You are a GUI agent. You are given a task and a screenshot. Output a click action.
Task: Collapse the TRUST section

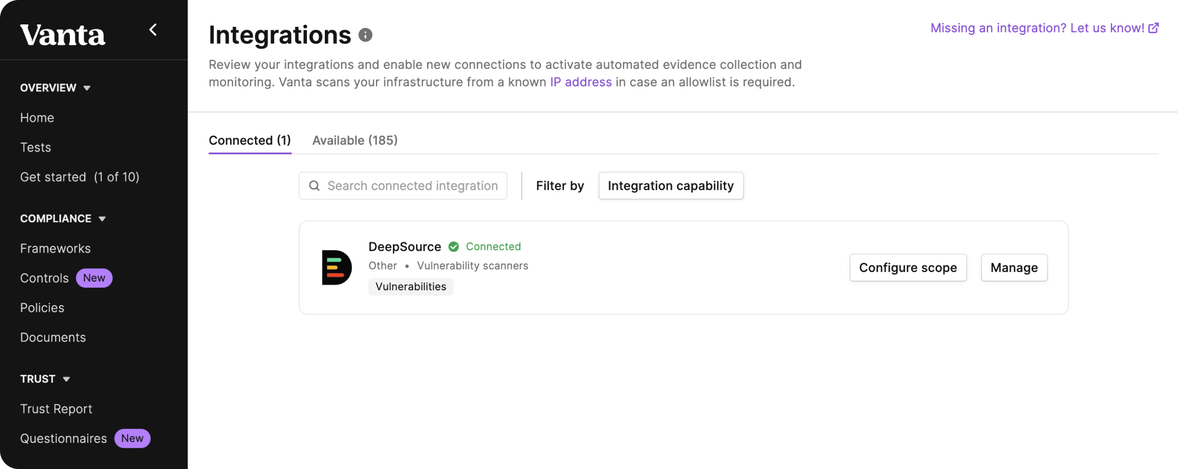[66, 379]
